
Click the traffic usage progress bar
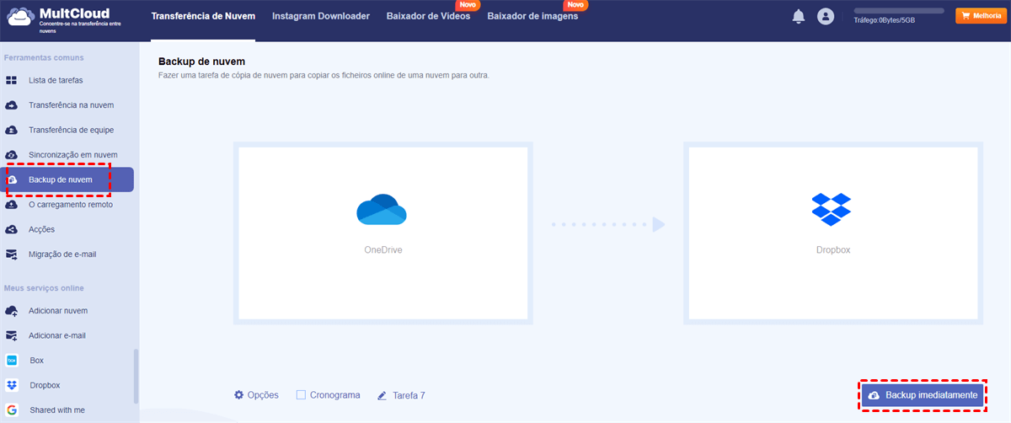[x=899, y=11]
